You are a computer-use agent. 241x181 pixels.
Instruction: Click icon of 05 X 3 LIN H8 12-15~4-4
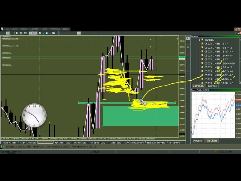201,52
